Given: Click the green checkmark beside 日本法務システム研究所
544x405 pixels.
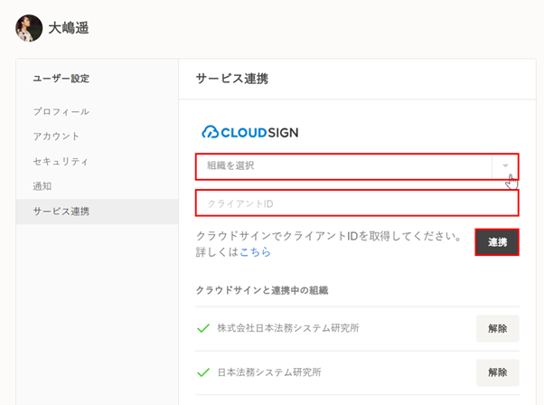Looking at the screenshot, I should pos(203,372).
